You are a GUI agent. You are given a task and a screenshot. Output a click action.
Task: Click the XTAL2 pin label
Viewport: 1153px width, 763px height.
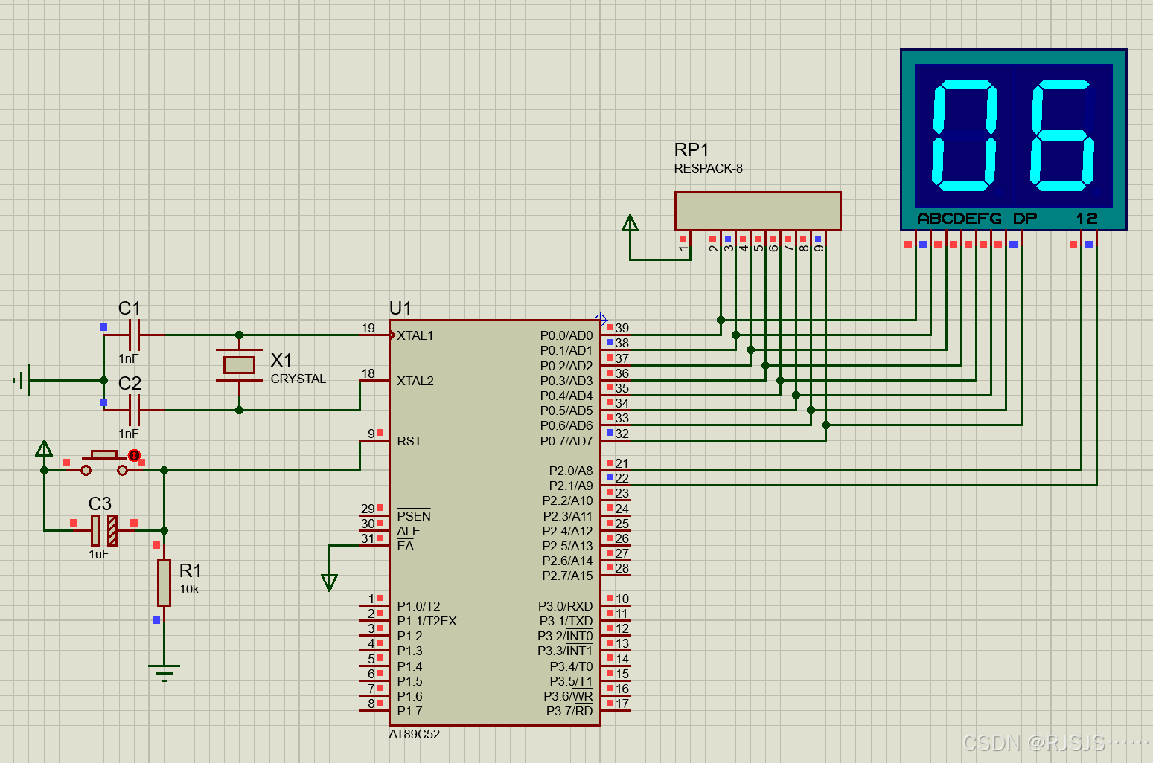click(415, 381)
